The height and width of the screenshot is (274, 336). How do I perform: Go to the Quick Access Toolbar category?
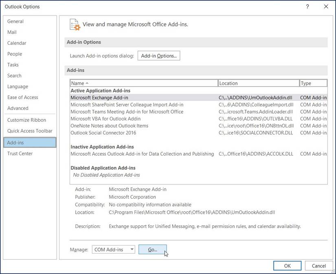point(30,131)
